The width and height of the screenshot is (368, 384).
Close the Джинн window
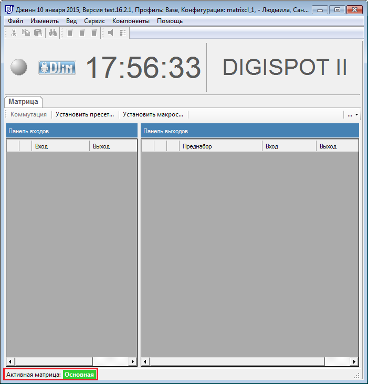[x=354, y=10]
